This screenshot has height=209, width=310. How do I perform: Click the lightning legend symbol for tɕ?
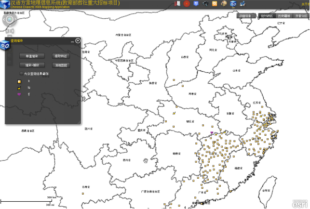[x=19, y=88]
